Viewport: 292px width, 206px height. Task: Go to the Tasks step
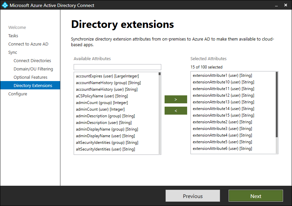[13, 36]
